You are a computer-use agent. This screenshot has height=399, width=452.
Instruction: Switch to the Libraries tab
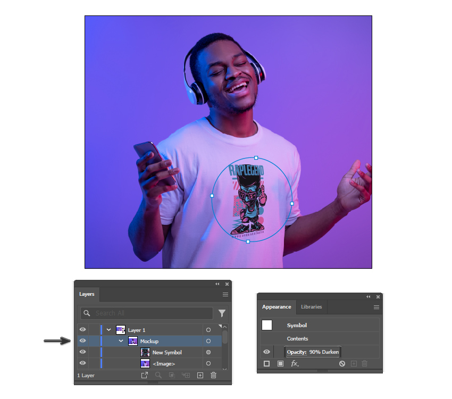coord(311,306)
